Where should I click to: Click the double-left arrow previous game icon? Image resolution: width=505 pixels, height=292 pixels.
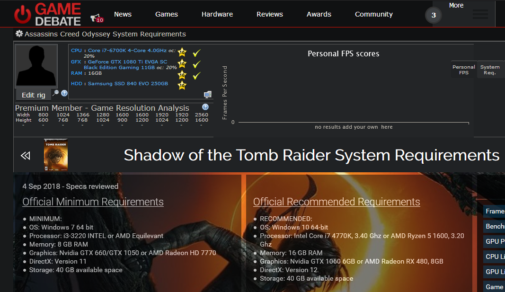(x=26, y=156)
